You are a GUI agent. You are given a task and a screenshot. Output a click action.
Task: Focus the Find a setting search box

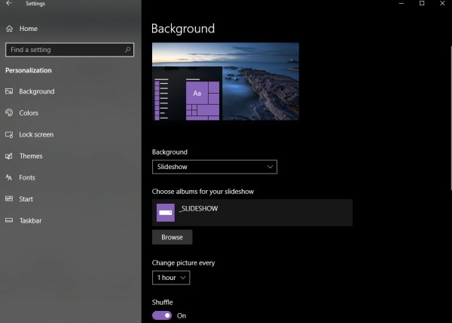69,50
